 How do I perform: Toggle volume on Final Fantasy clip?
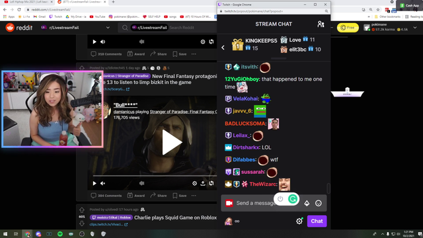click(x=103, y=184)
